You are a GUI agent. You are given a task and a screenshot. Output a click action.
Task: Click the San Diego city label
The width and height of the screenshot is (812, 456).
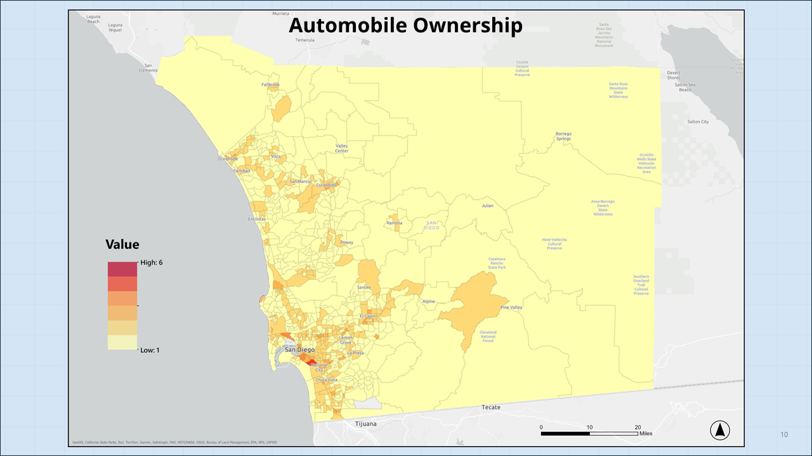[x=299, y=350]
